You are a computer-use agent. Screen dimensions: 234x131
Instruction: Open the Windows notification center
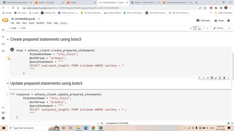pos(229,128)
